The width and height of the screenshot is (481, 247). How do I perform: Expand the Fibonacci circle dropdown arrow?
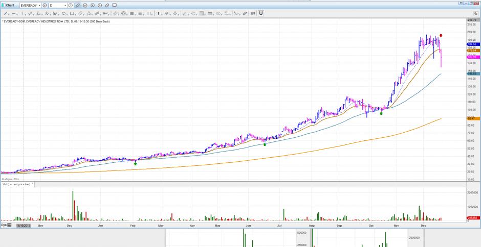click(127, 14)
